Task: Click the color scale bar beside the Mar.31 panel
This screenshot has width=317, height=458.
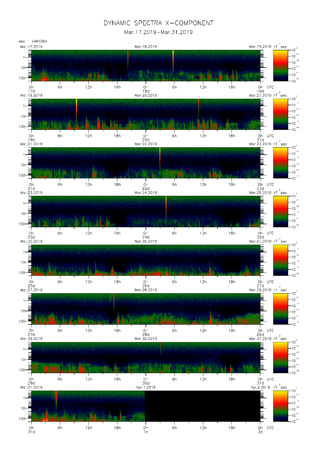Action: click(281, 406)
